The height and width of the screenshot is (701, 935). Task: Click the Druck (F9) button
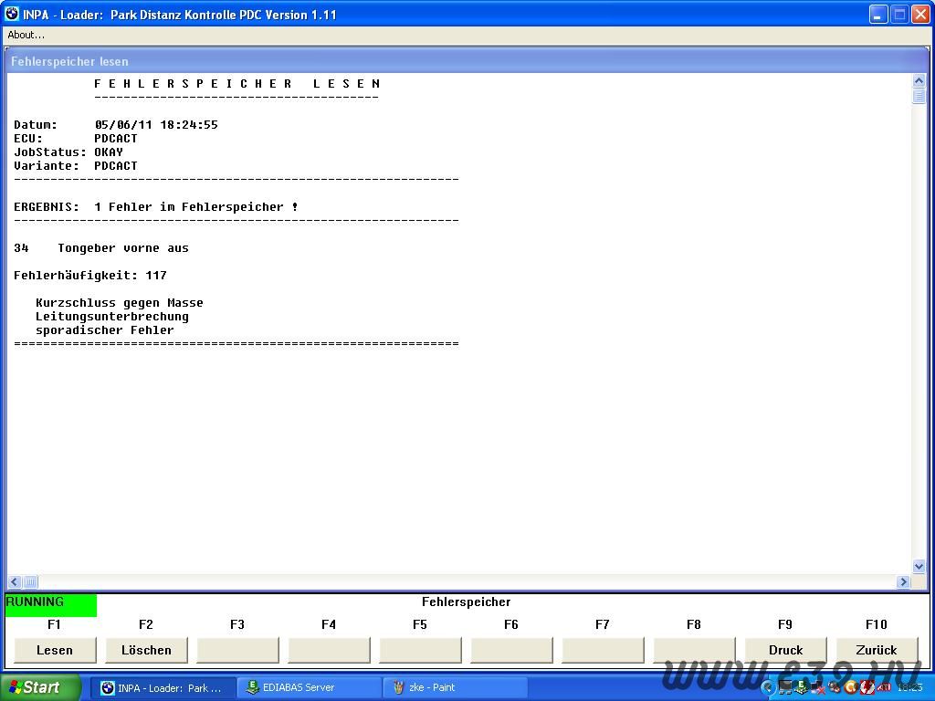[x=785, y=650]
